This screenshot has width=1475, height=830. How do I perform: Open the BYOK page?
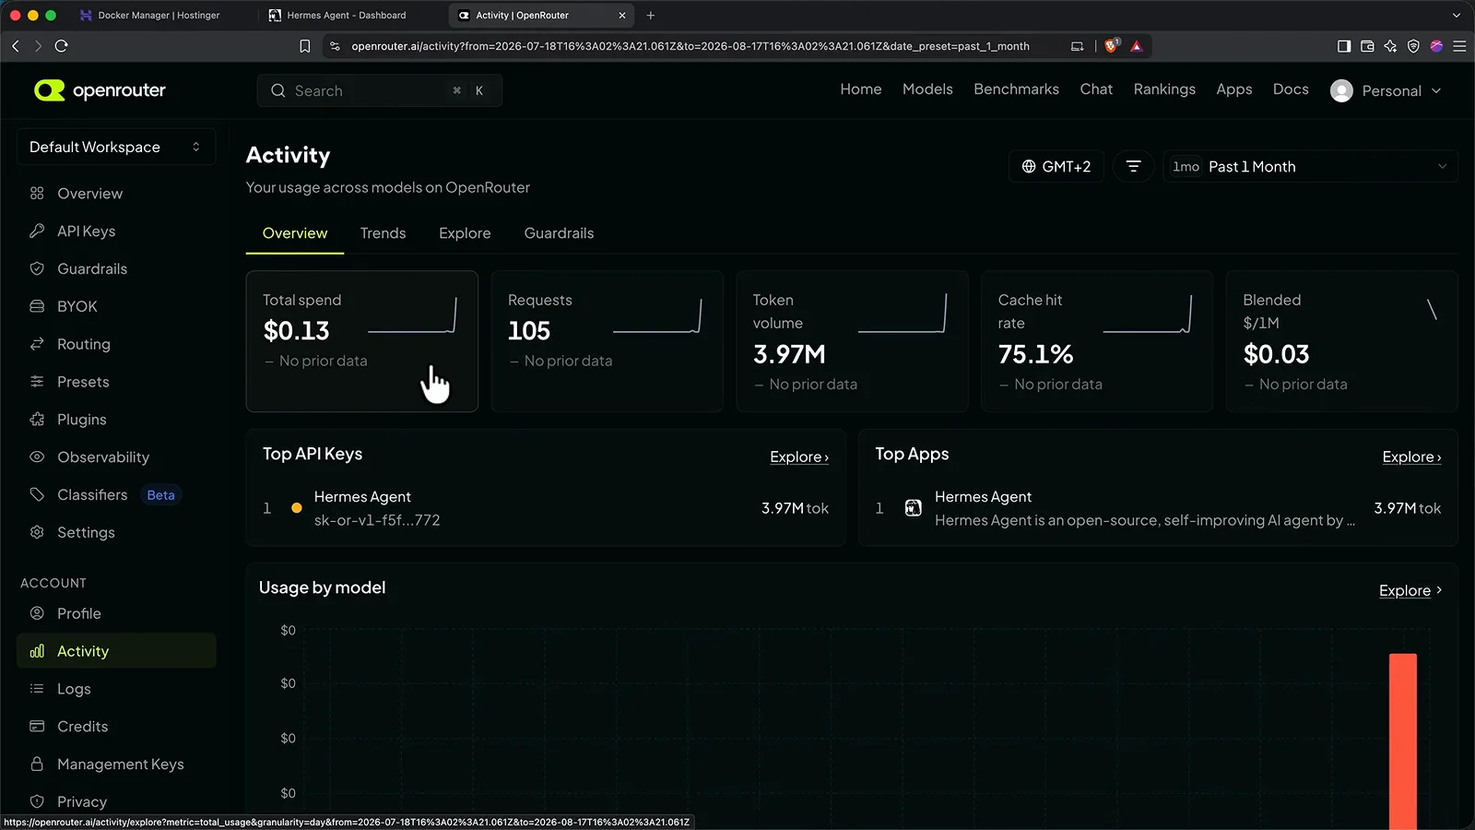[x=116, y=306]
